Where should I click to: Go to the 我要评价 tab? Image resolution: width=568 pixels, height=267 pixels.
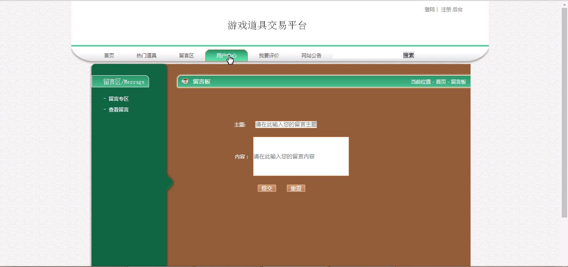269,55
